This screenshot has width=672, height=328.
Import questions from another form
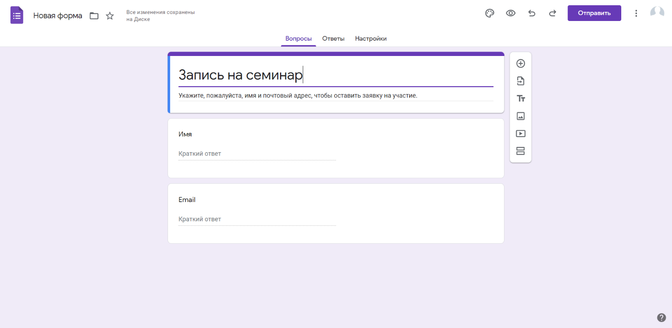pyautogui.click(x=521, y=81)
